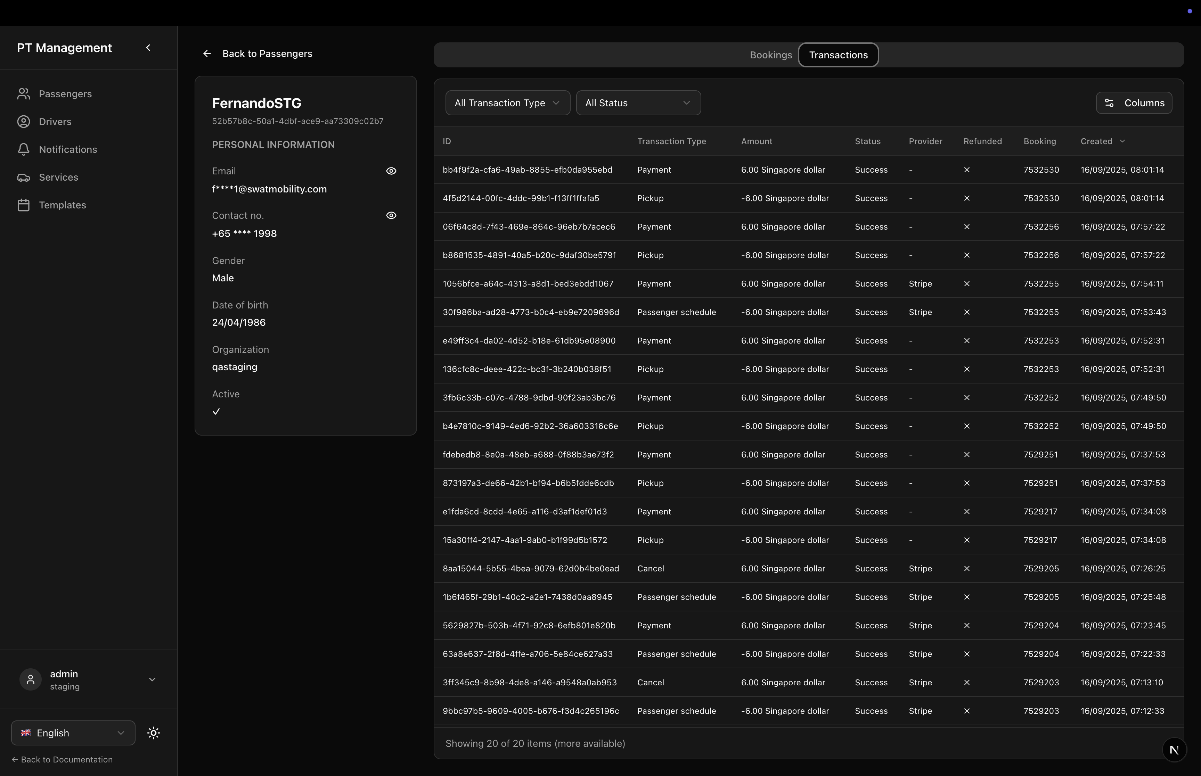Click the Passengers icon in the sidebar
This screenshot has height=776, width=1201.
(23, 94)
